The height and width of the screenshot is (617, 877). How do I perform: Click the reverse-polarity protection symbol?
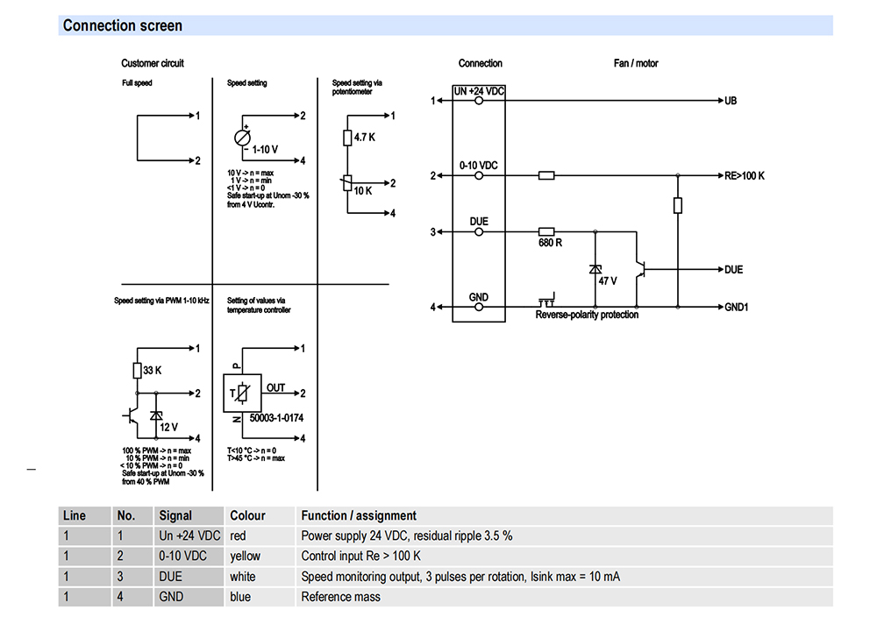pos(547,301)
